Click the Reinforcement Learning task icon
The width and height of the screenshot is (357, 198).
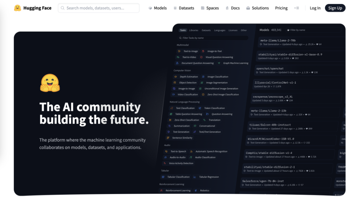point(161,191)
